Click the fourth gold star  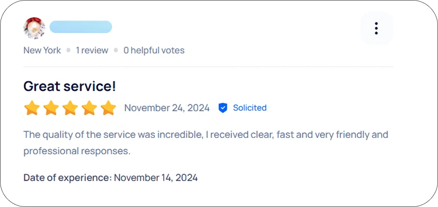tap(89, 108)
